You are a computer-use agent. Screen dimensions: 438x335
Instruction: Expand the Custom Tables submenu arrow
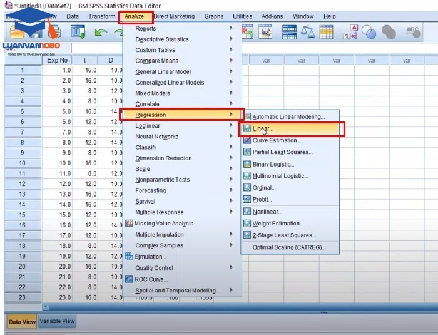(x=232, y=49)
